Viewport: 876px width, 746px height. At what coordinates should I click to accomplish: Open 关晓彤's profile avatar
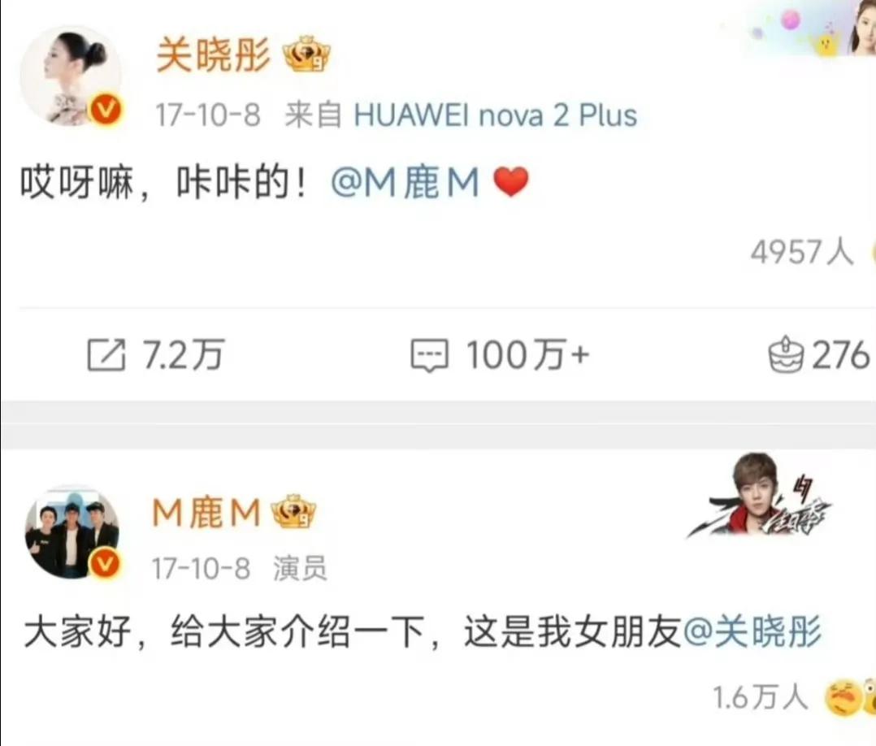point(71,76)
